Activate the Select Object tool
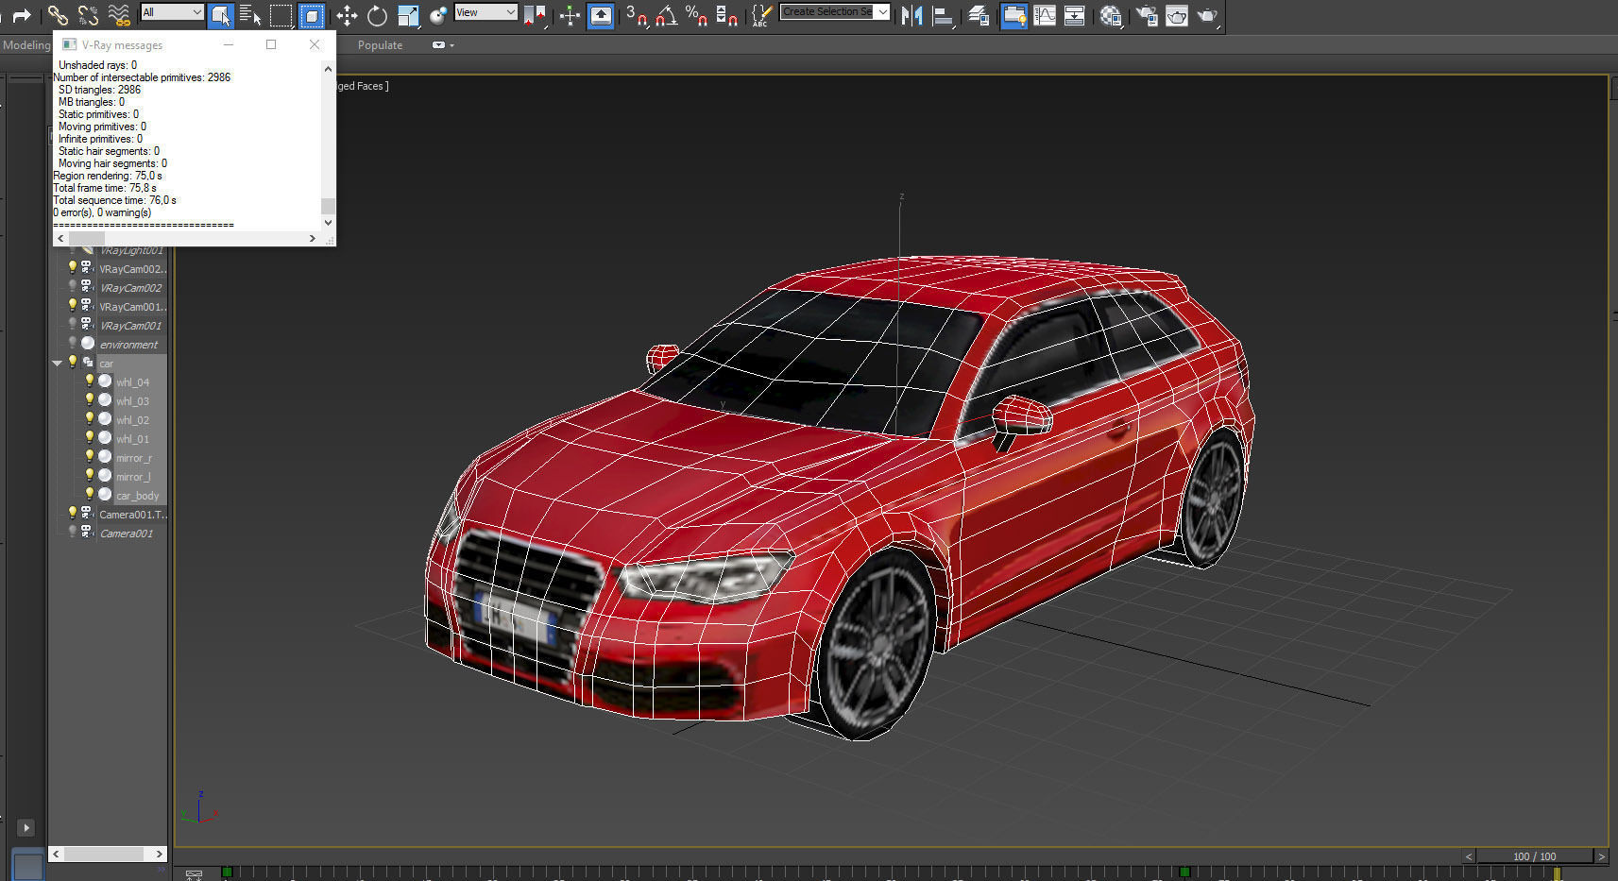1618x881 pixels. pos(220,15)
